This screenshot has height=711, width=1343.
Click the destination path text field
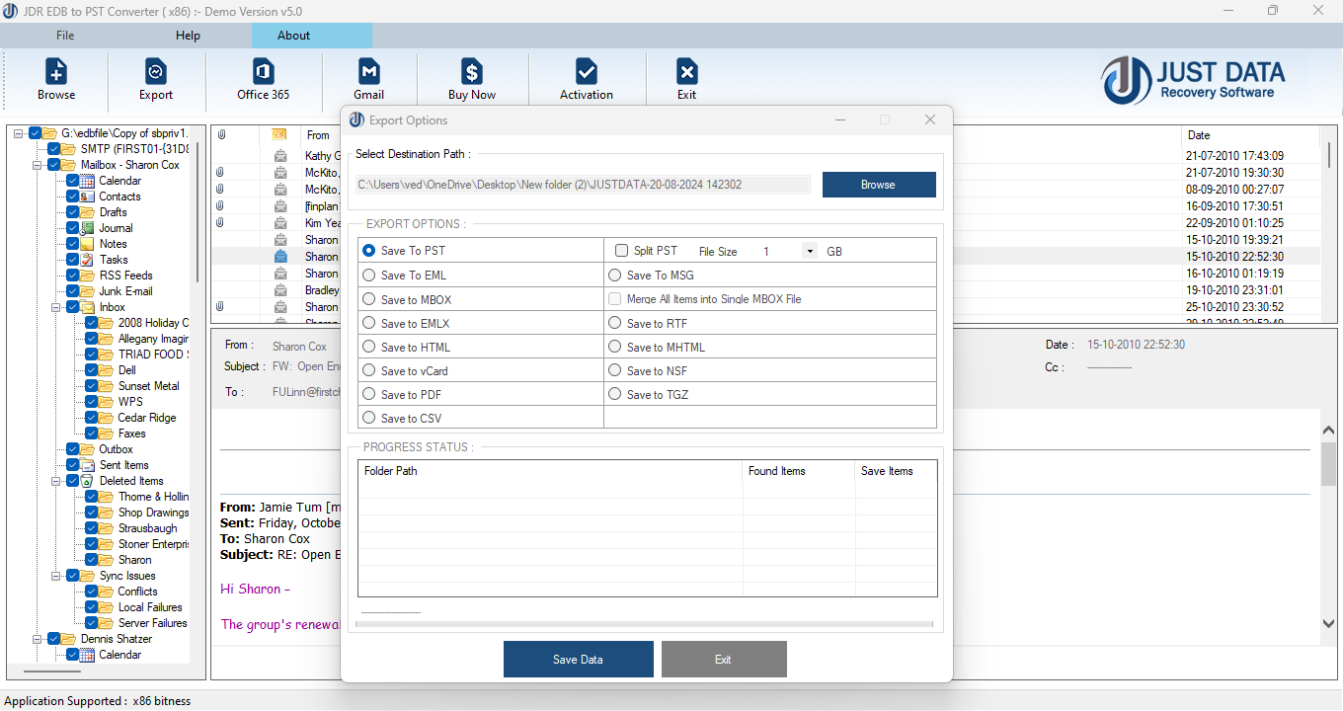tap(583, 185)
